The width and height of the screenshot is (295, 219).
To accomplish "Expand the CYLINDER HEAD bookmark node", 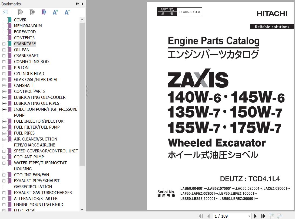I will click(x=4, y=74).
